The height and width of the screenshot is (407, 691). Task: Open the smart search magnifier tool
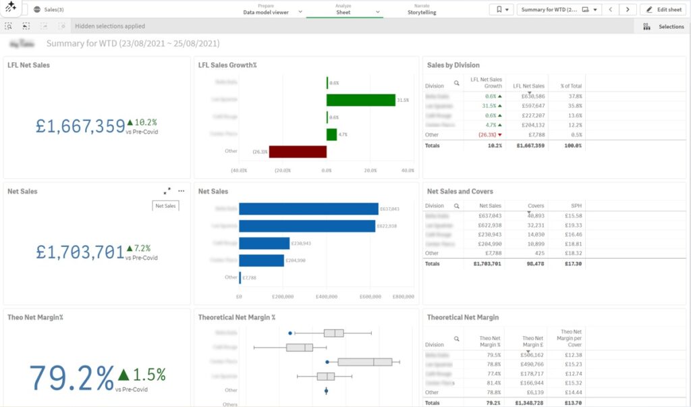[9, 26]
